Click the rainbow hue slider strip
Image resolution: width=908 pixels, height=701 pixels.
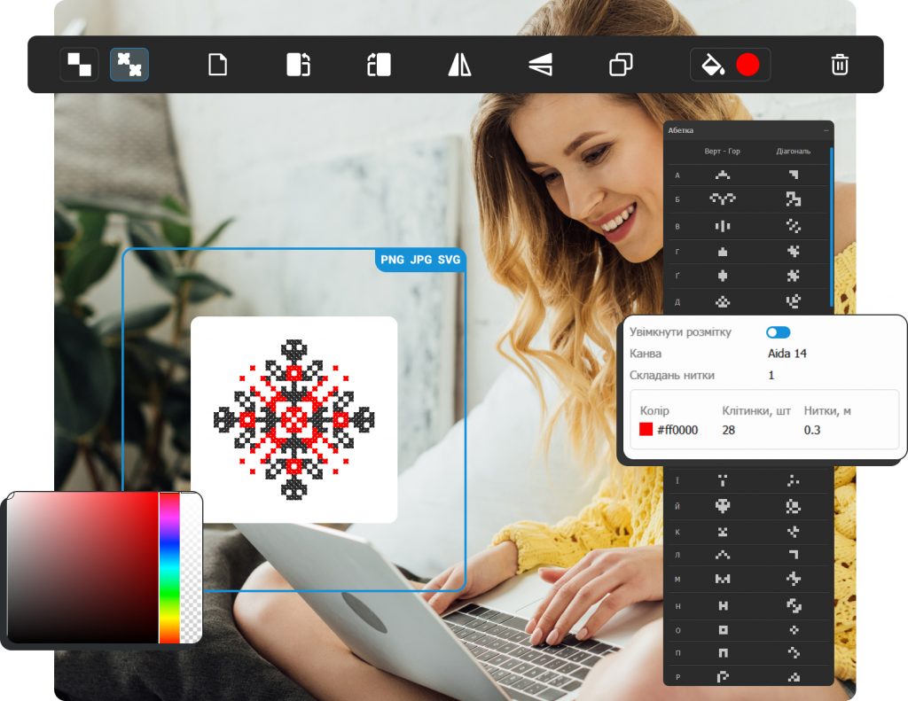168,567
